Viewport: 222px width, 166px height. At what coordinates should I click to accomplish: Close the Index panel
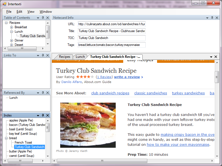[47, 115]
